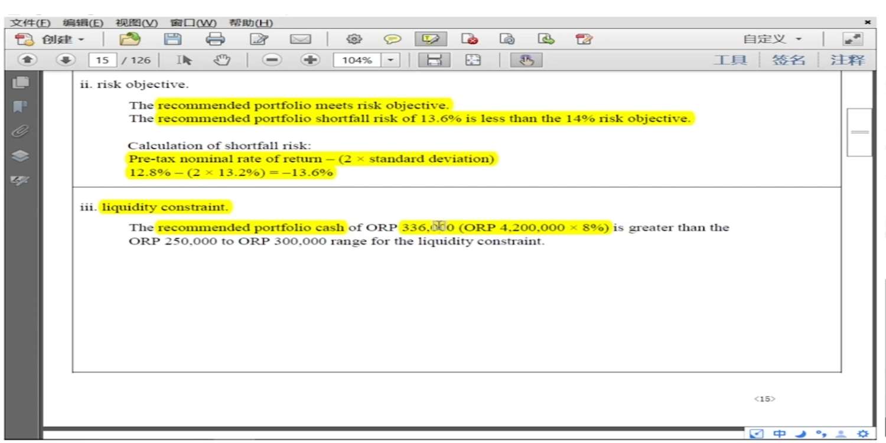Toggle the IME moon half-width icon
886x443 pixels.
tap(800, 434)
